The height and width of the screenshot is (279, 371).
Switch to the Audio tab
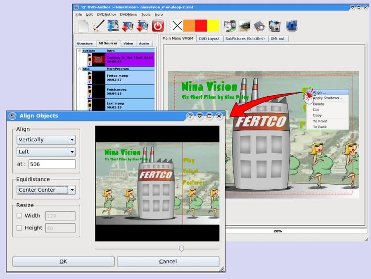point(144,44)
